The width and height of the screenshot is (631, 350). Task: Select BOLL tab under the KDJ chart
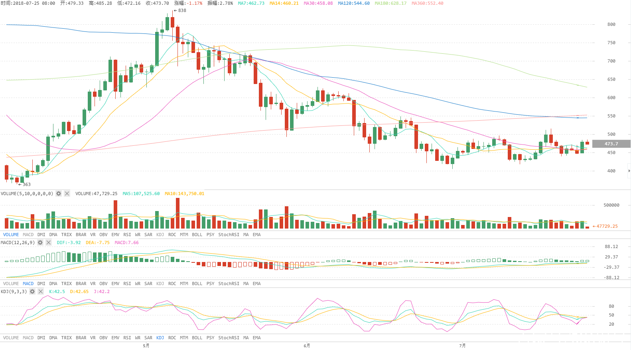click(x=197, y=338)
